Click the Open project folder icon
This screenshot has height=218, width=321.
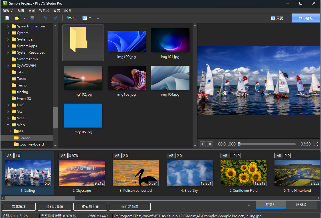[17, 18]
